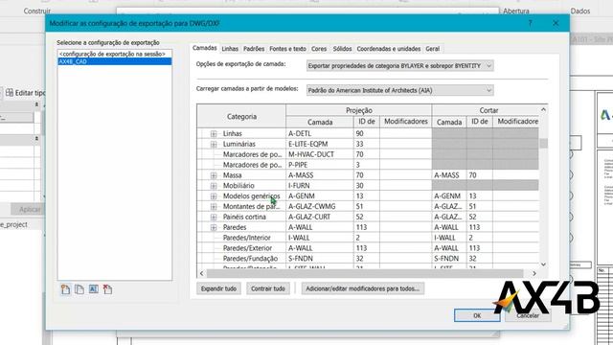This screenshot has height=345, width=613.
Task: Click the delete export setup icon
Action: pos(107,289)
